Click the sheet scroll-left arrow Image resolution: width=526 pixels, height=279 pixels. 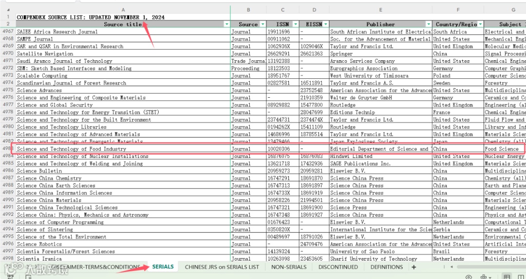click(x=451, y=267)
